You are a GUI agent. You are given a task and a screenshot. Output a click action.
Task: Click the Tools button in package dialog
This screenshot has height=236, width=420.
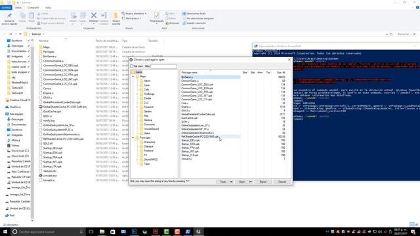pyautogui.click(x=223, y=182)
